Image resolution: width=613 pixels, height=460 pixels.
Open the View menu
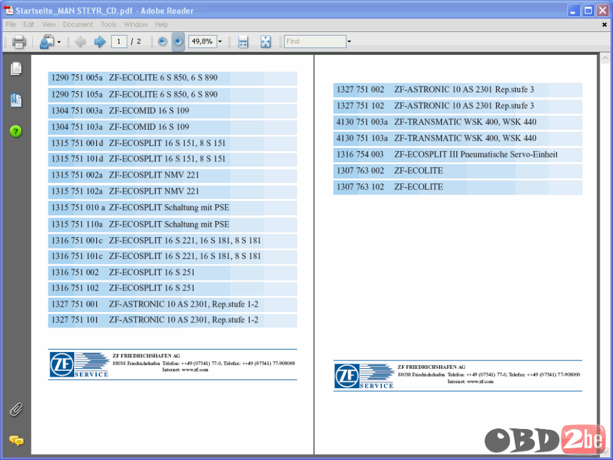[x=48, y=25]
